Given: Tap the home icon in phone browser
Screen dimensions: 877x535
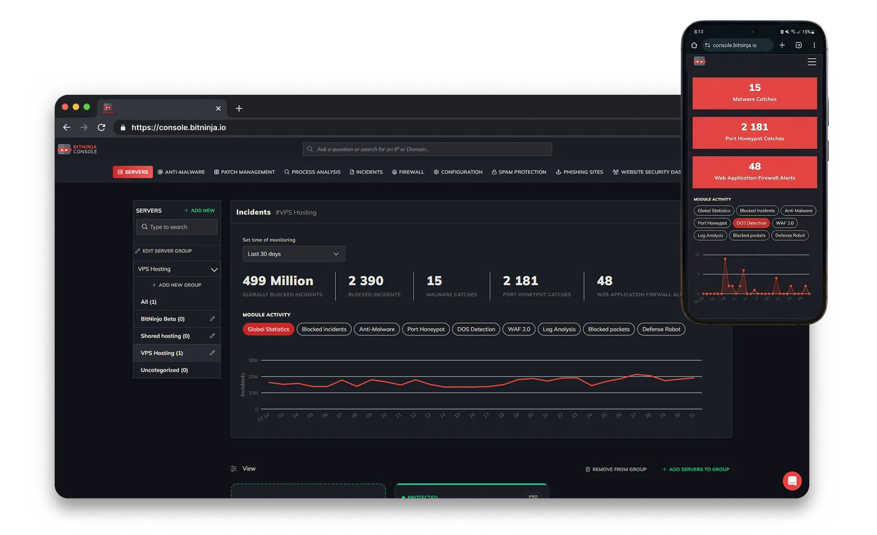Looking at the screenshot, I should (x=694, y=46).
